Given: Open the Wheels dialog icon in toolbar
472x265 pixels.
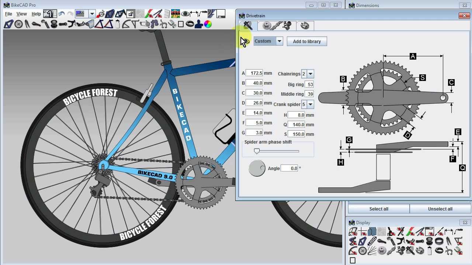Looking at the screenshot, I should coord(18,24).
